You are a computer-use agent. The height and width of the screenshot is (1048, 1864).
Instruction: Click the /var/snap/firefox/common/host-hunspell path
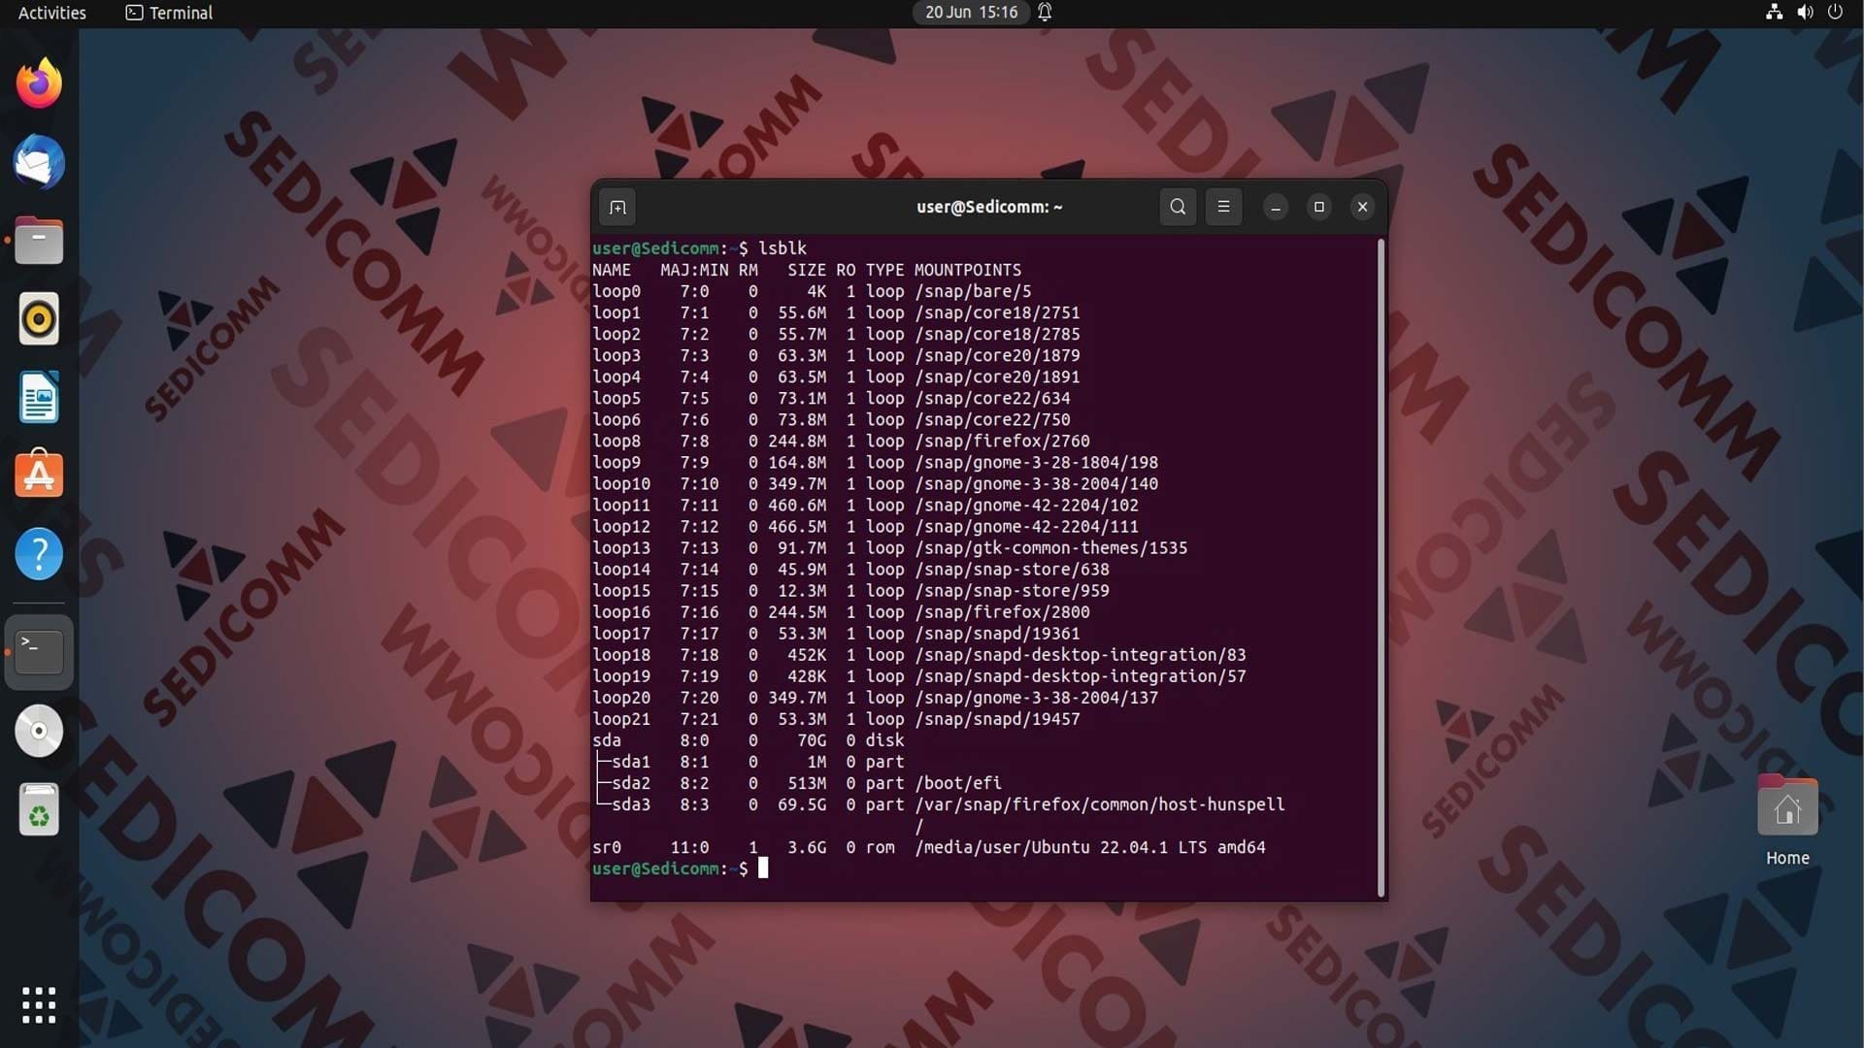[x=1099, y=804]
